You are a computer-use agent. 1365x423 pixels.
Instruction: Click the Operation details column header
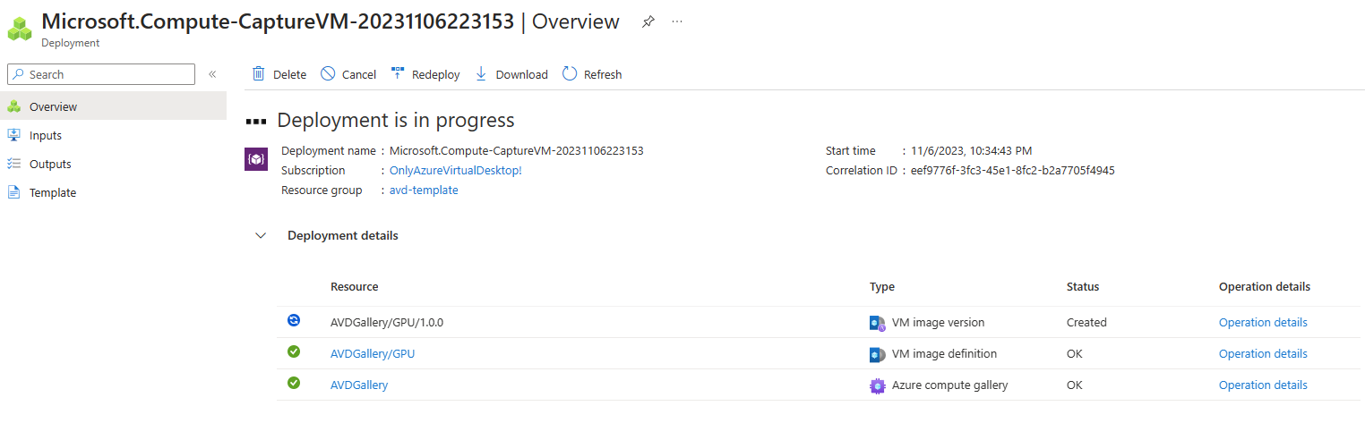click(x=1265, y=287)
